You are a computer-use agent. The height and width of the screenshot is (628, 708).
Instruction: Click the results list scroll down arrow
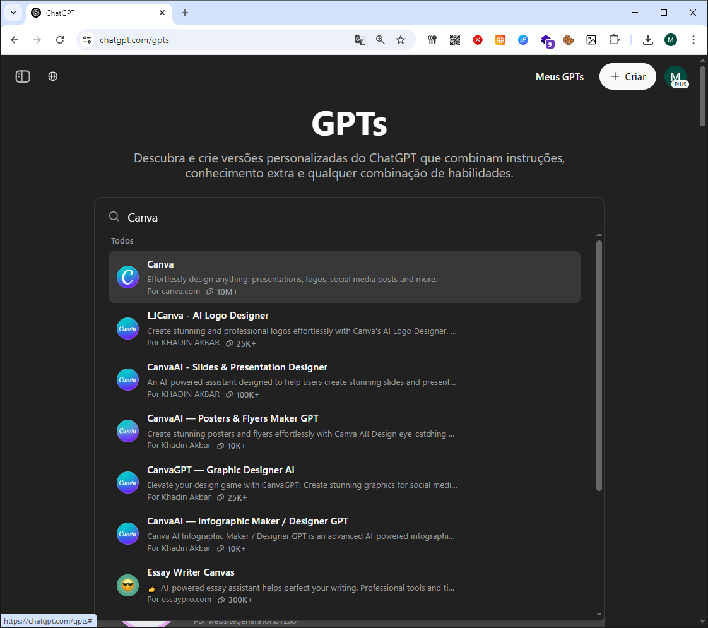click(x=599, y=614)
